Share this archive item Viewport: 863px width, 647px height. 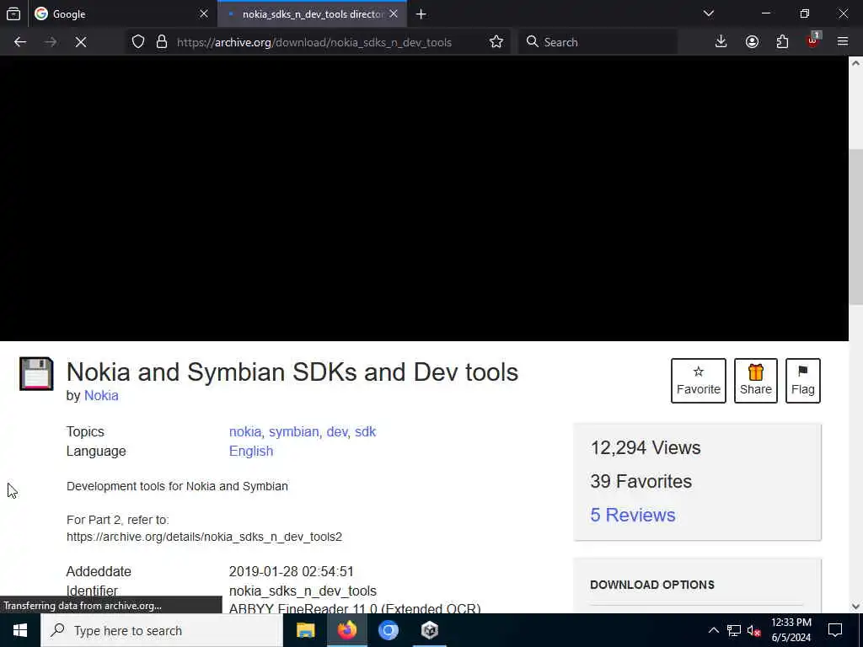click(756, 381)
